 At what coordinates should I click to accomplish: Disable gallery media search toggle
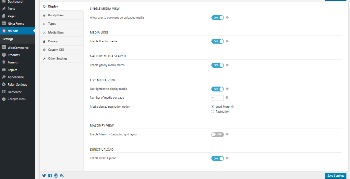217,65
